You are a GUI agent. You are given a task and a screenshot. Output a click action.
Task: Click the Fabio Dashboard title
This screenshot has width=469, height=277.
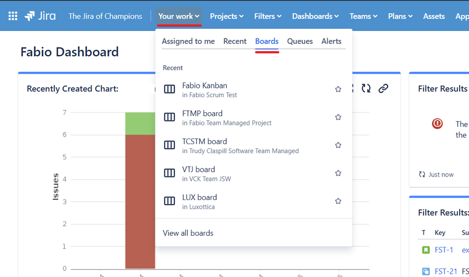pos(69,52)
